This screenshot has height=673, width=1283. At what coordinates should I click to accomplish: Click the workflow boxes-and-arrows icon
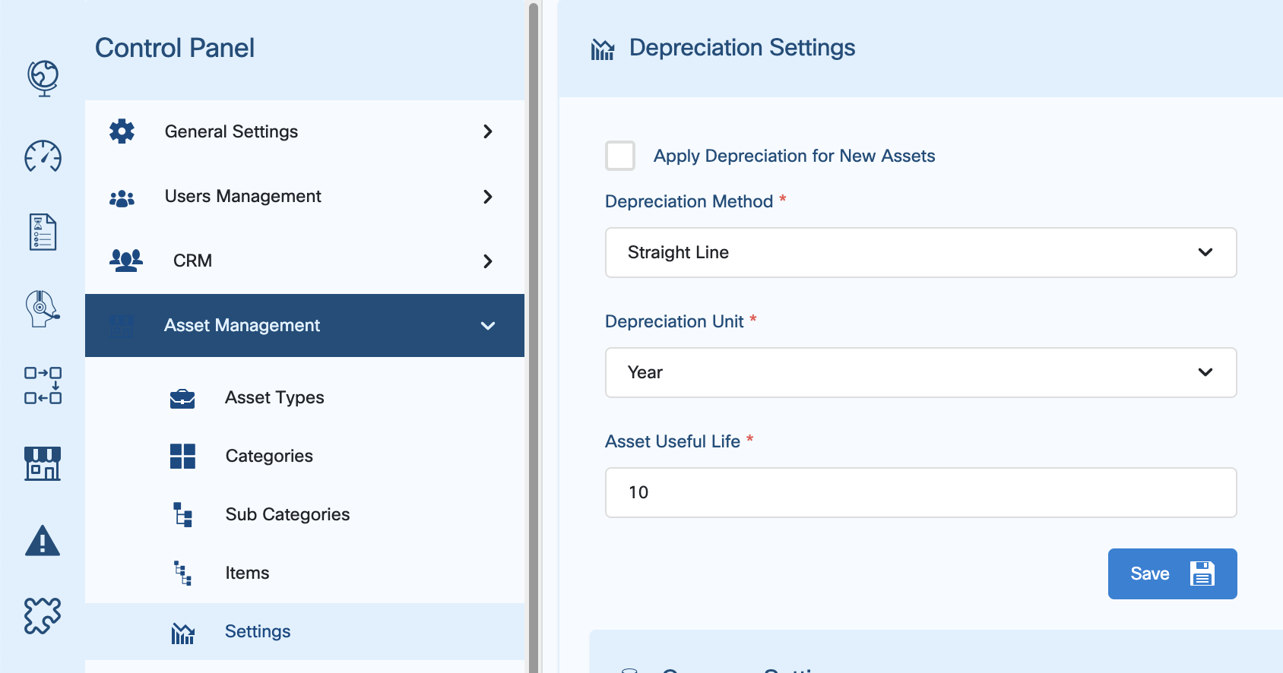(x=43, y=385)
